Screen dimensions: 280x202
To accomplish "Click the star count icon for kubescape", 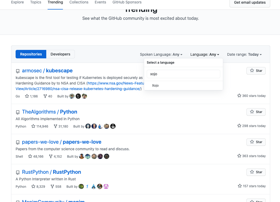I will pos(27,96).
